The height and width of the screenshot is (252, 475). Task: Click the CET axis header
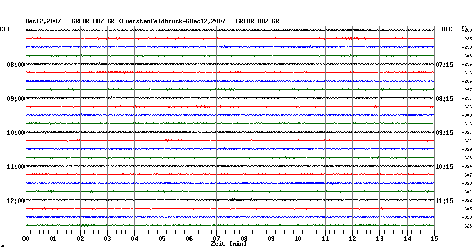[5, 29]
